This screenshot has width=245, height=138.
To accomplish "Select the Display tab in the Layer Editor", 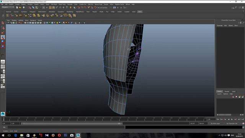I will coord(219,91).
